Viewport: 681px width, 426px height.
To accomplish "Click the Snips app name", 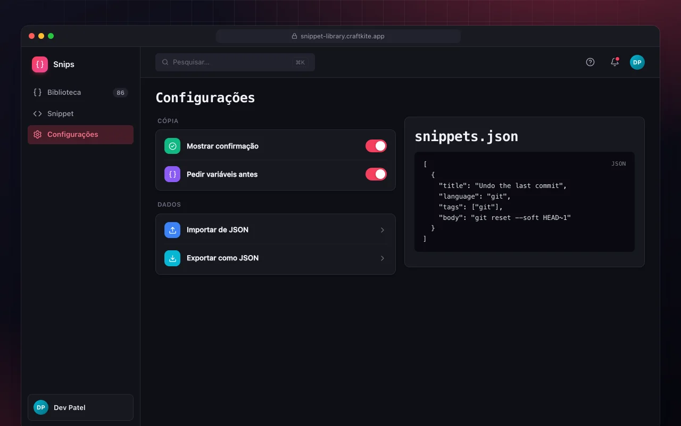I will point(64,64).
